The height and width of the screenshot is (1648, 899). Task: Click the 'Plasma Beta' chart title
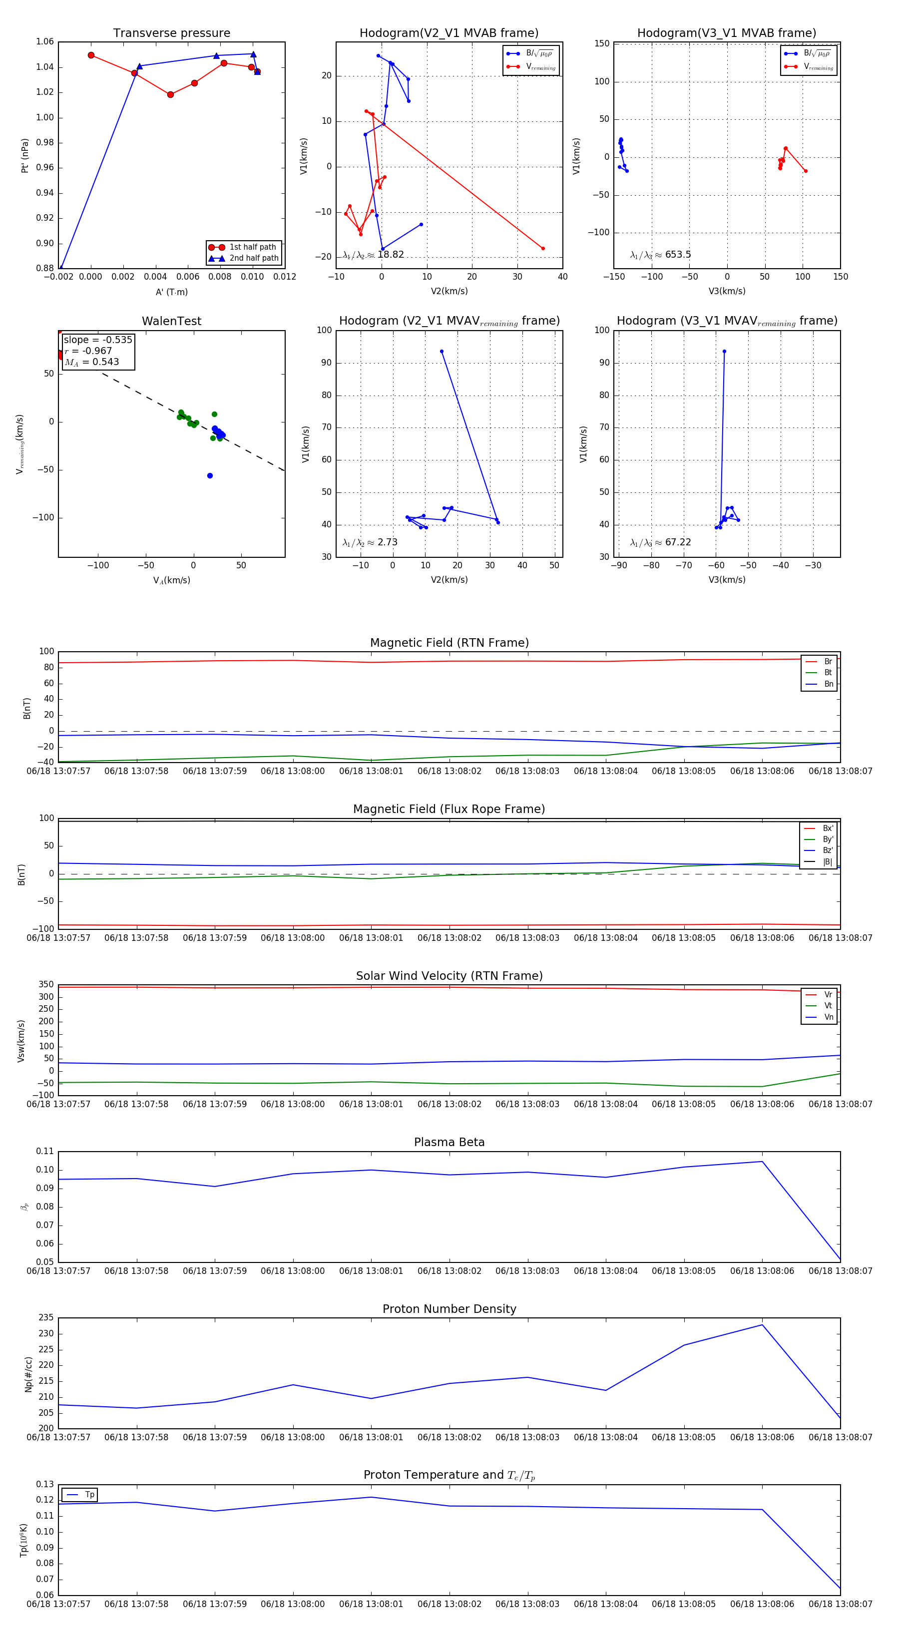click(449, 1142)
